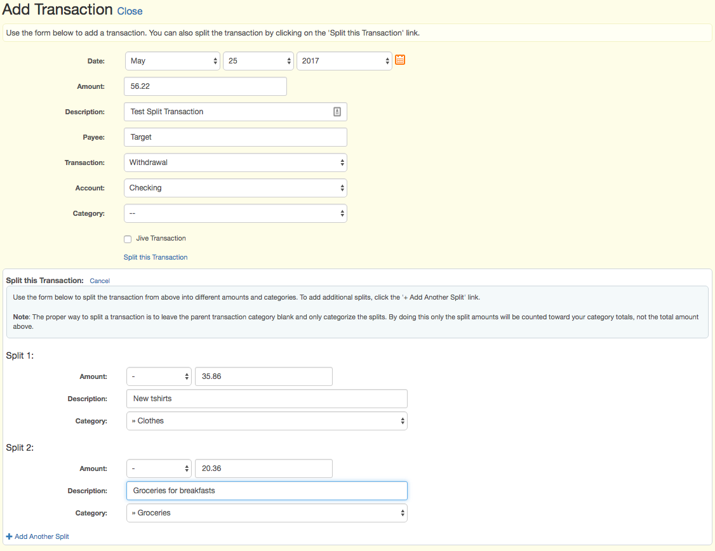
Task: Close the Add Transaction form
Action: tap(130, 11)
